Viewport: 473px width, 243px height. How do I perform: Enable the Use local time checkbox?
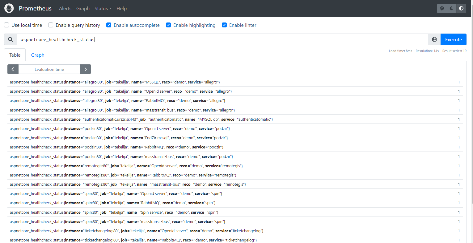[x=6, y=25]
